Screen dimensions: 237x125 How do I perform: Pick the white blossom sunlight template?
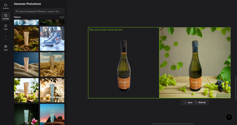[52, 90]
